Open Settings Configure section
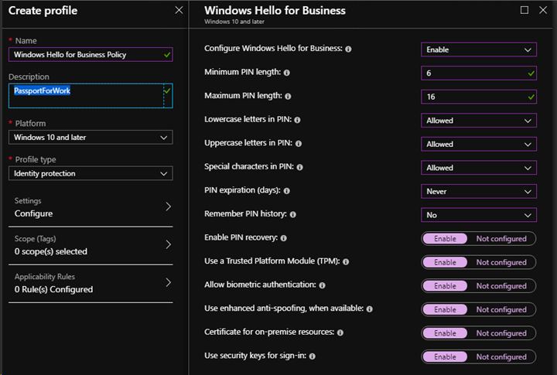The height and width of the screenshot is (375, 557). click(x=91, y=207)
